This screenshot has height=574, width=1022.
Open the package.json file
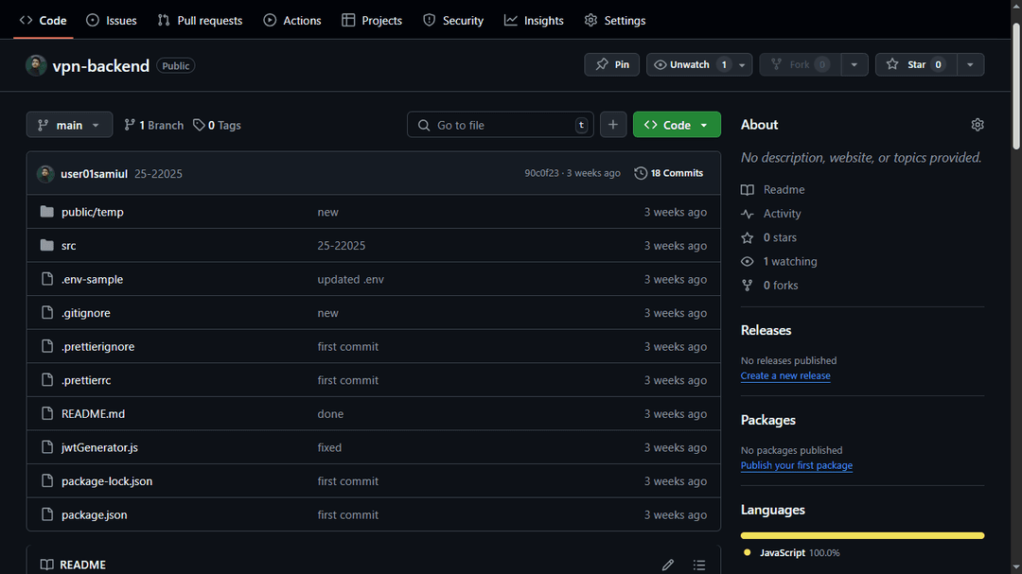[95, 514]
